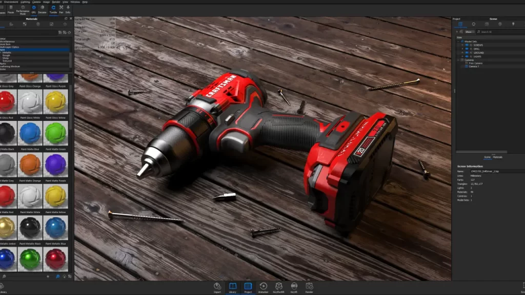
Task: Click the Search All field in Scene
Action: pyautogui.click(x=500, y=32)
